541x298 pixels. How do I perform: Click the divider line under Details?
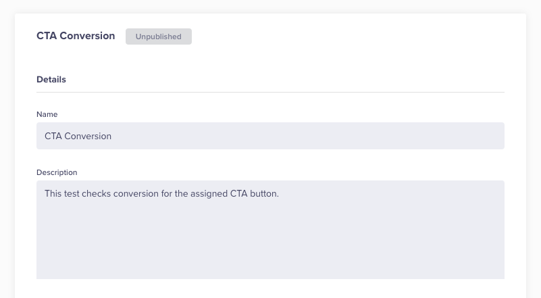pos(270,92)
